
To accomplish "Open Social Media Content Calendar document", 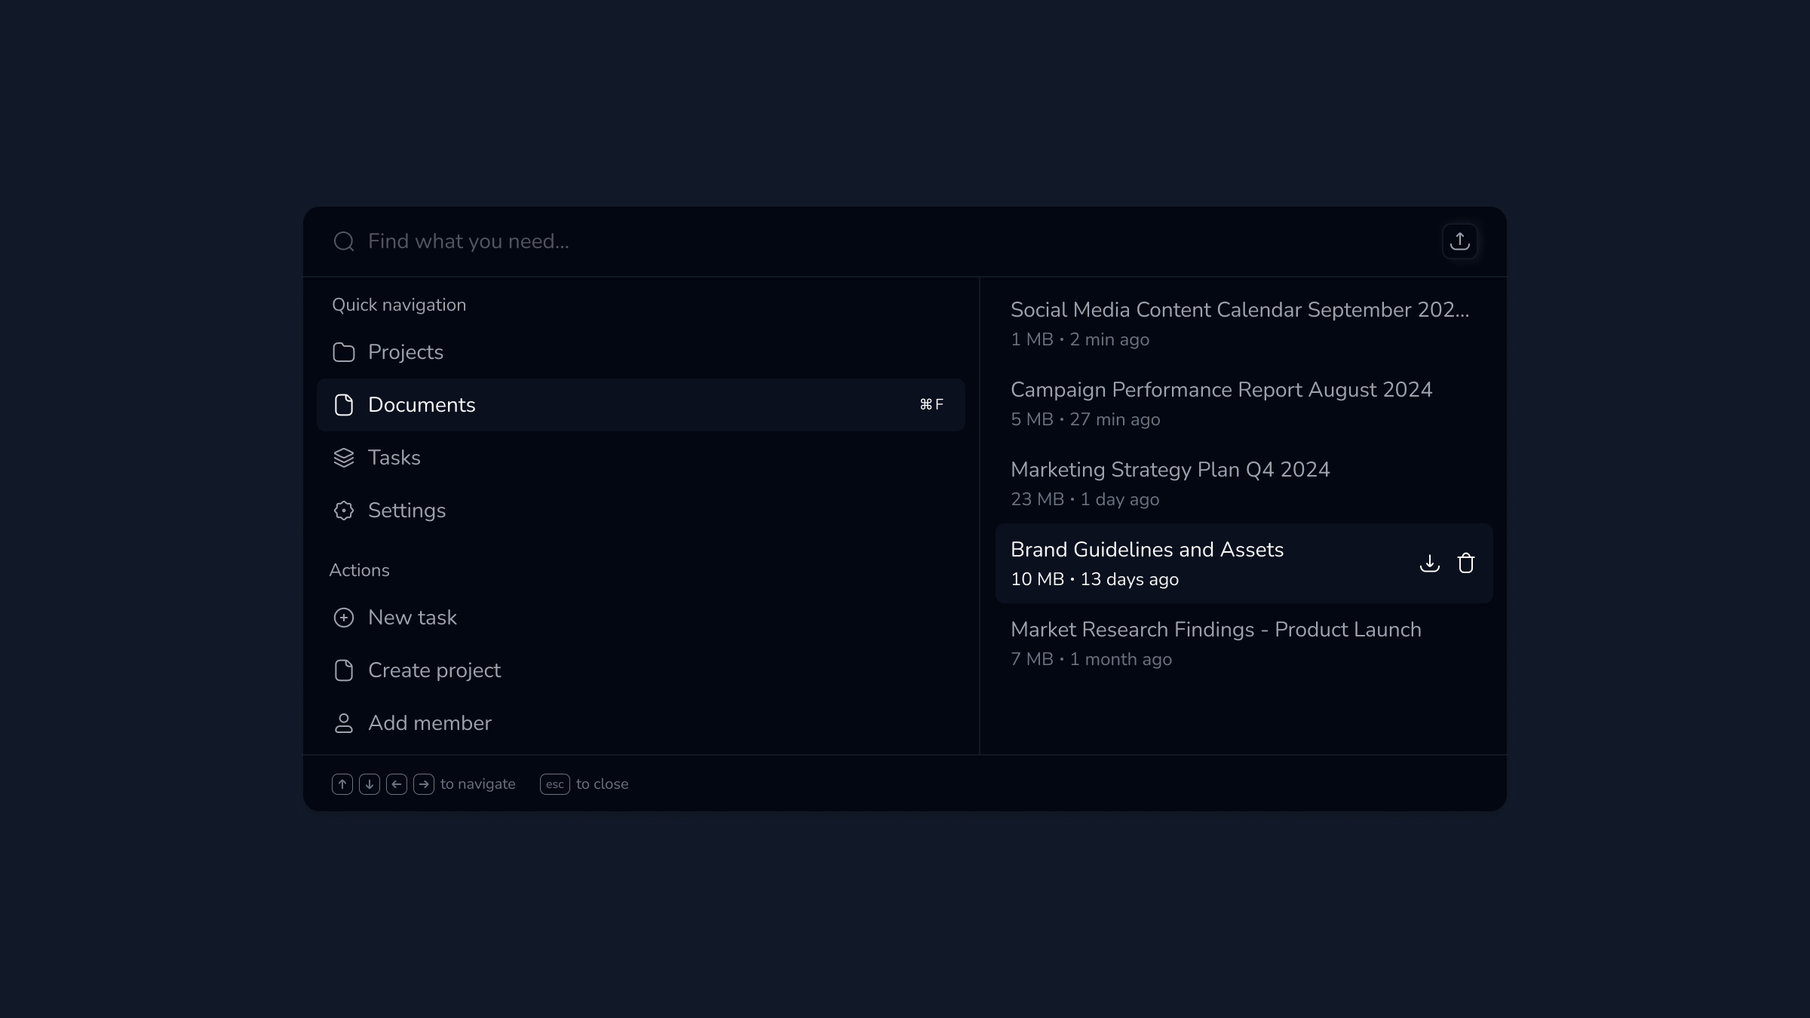I will point(1238,323).
